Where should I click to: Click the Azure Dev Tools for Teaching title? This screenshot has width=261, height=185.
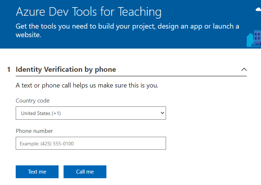[x=89, y=12]
